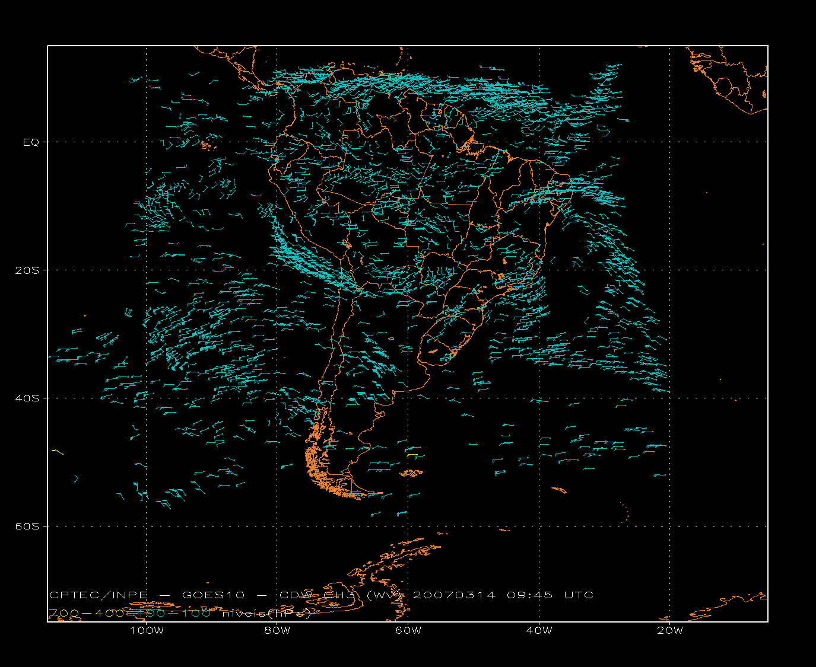Image resolution: width=816 pixels, height=667 pixels.
Task: Click the 20070314 date stamp
Action: 454,595
